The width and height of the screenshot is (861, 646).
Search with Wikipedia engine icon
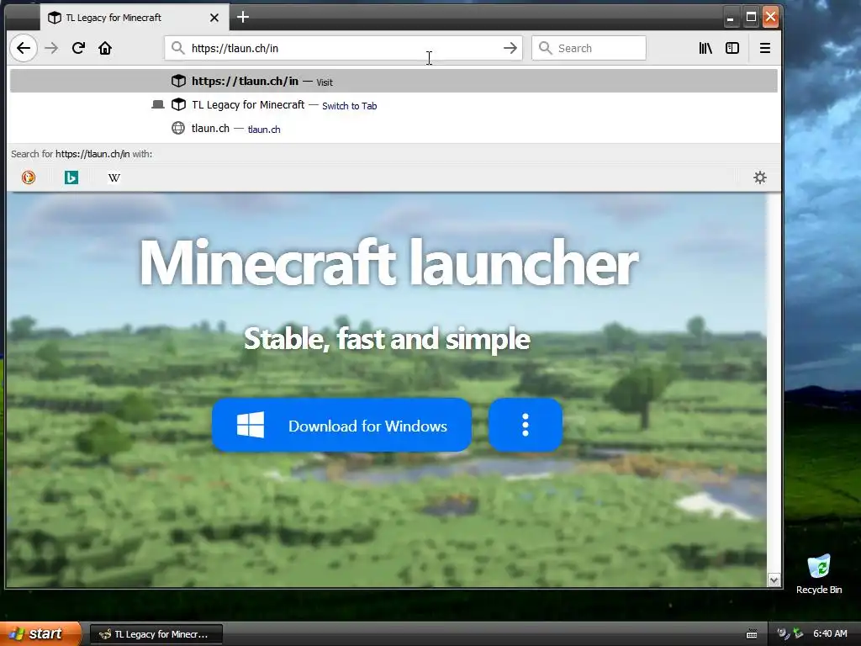click(114, 177)
